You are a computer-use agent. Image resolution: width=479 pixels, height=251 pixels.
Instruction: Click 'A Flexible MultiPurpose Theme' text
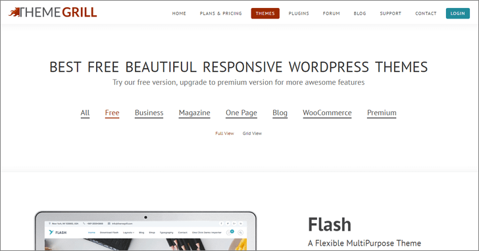click(365, 243)
